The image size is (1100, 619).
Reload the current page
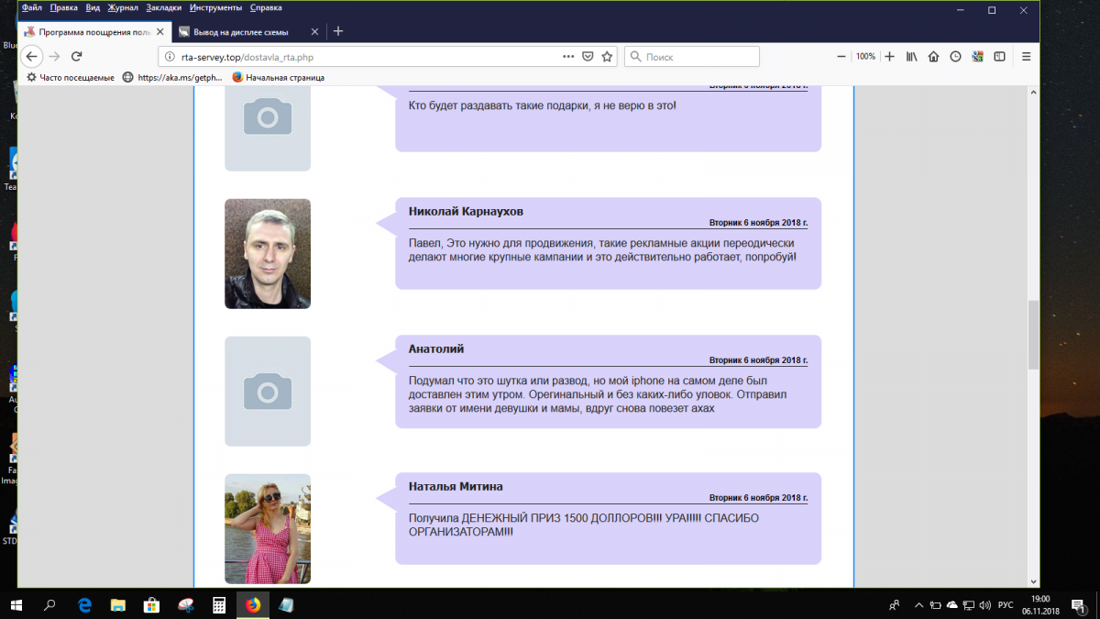(77, 57)
